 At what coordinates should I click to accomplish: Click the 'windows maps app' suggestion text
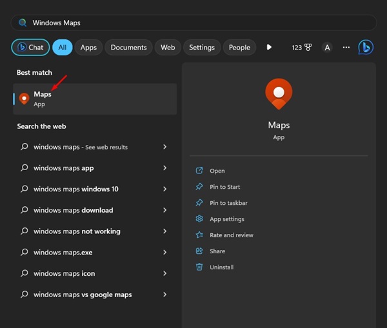click(64, 168)
